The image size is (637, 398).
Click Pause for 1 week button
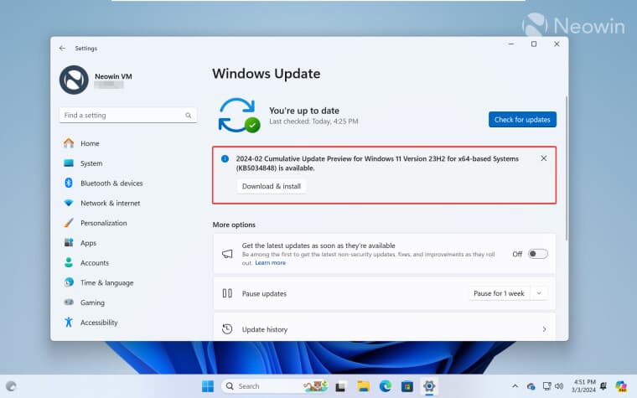pyautogui.click(x=499, y=293)
